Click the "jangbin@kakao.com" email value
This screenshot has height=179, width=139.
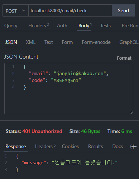click(80, 74)
